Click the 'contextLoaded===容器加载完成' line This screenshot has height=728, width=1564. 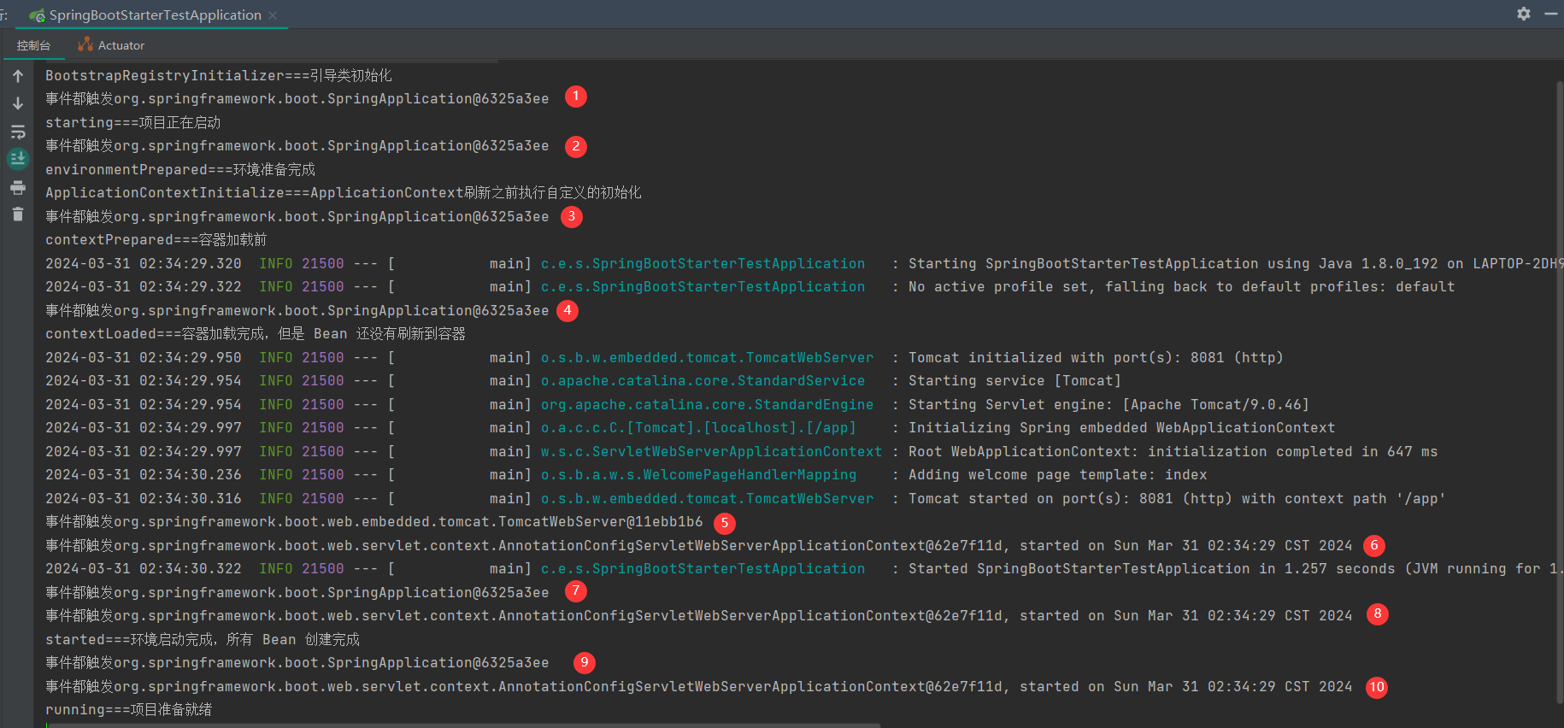[x=256, y=334]
